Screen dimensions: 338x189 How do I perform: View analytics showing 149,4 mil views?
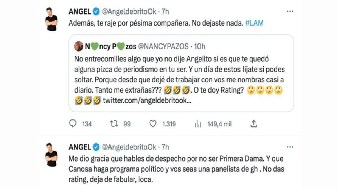point(198,124)
